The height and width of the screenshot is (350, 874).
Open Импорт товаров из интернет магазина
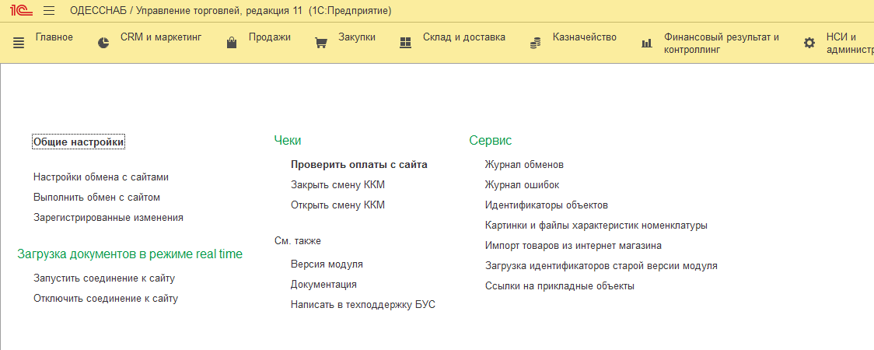click(573, 245)
